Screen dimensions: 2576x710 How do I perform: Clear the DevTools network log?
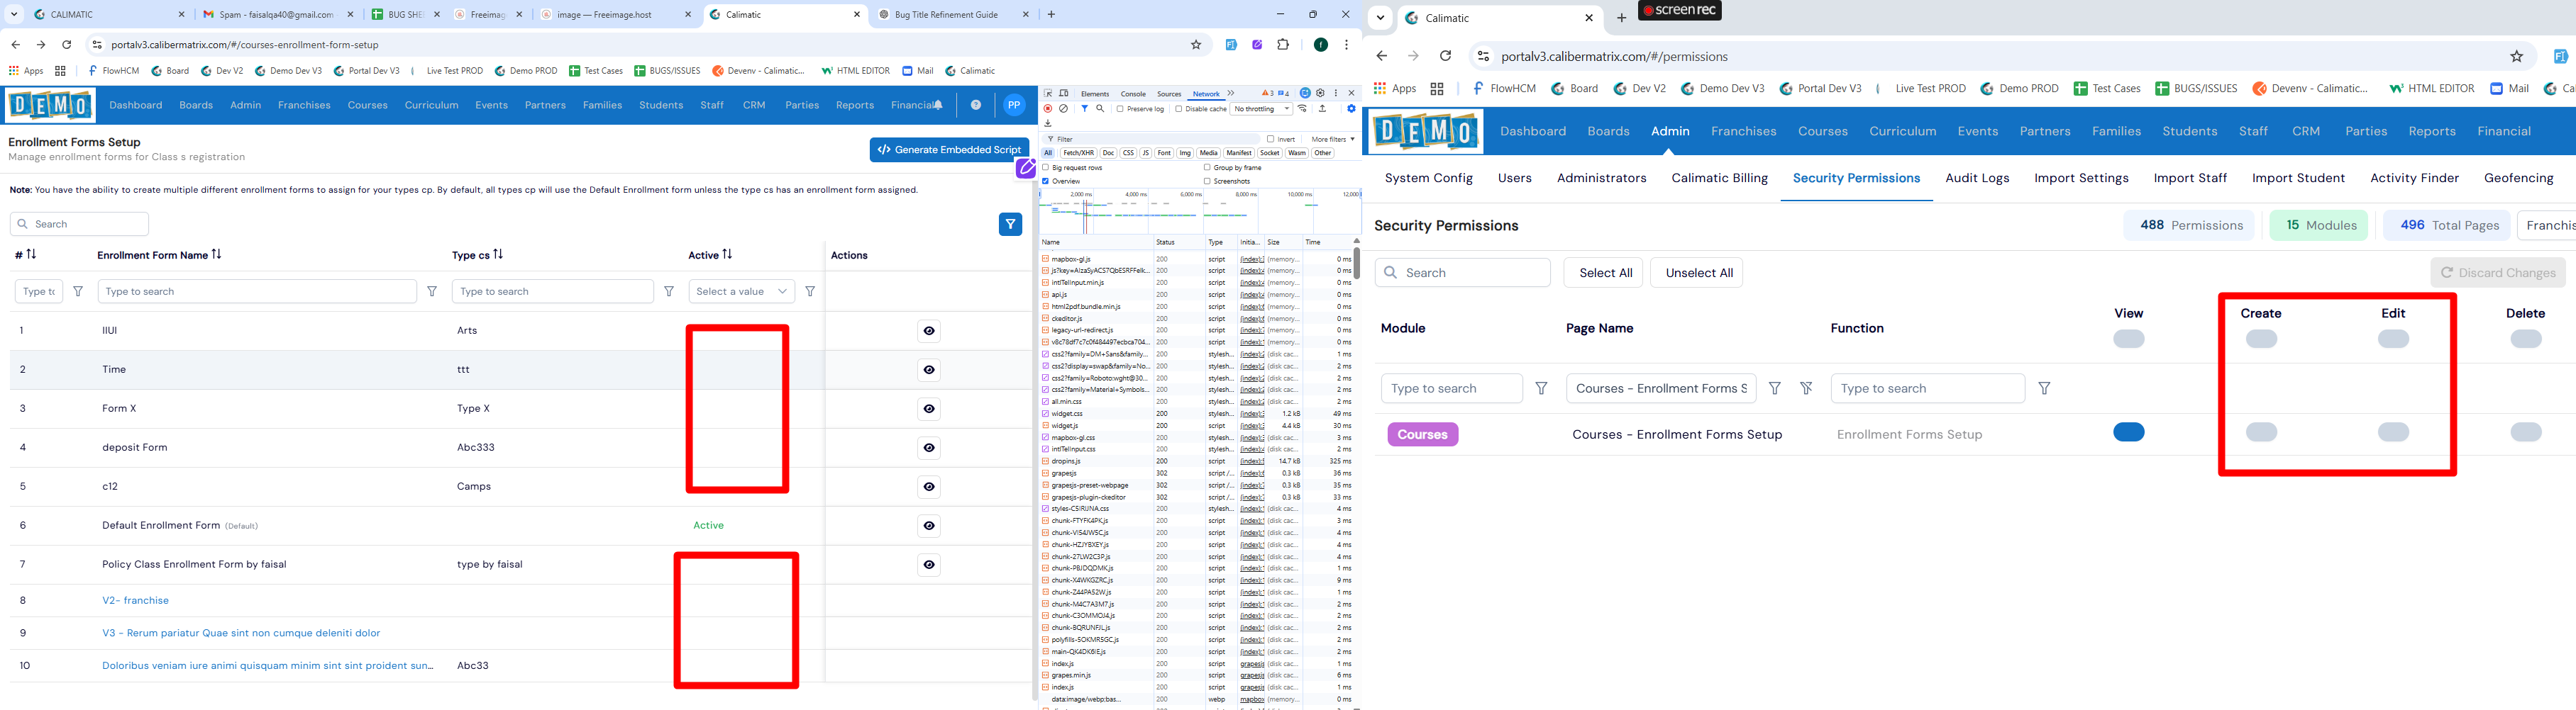[1064, 109]
